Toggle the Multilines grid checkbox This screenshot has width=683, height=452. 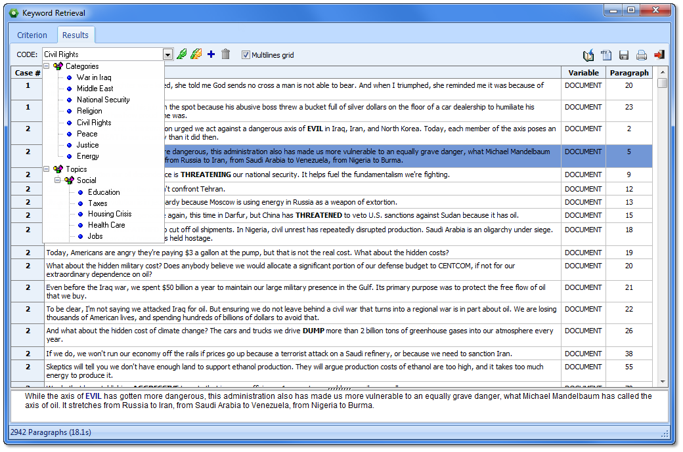pos(246,55)
